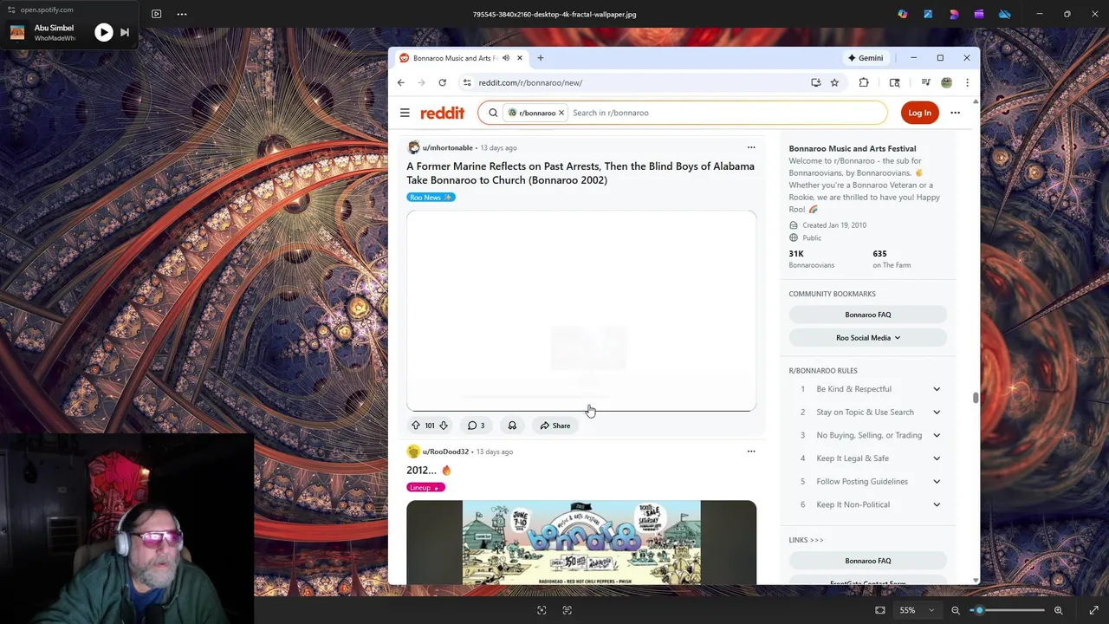The height and width of the screenshot is (624, 1109).
Task: Expand Roo Social Media dropdown
Action: tap(867, 338)
